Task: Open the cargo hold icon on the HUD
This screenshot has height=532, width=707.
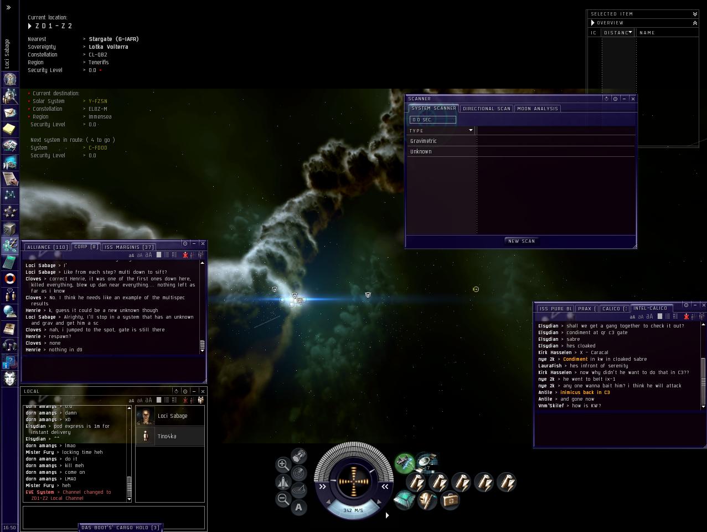Action: coord(299,456)
